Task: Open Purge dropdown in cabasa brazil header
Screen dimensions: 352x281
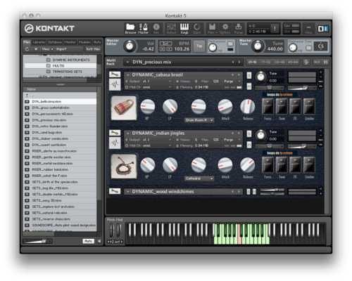Action: (232, 81)
